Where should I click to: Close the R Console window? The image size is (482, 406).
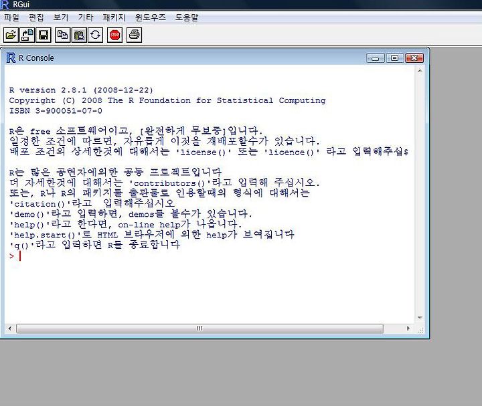point(414,58)
